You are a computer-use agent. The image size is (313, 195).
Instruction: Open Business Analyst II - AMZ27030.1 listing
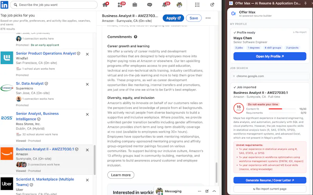tap(45, 149)
